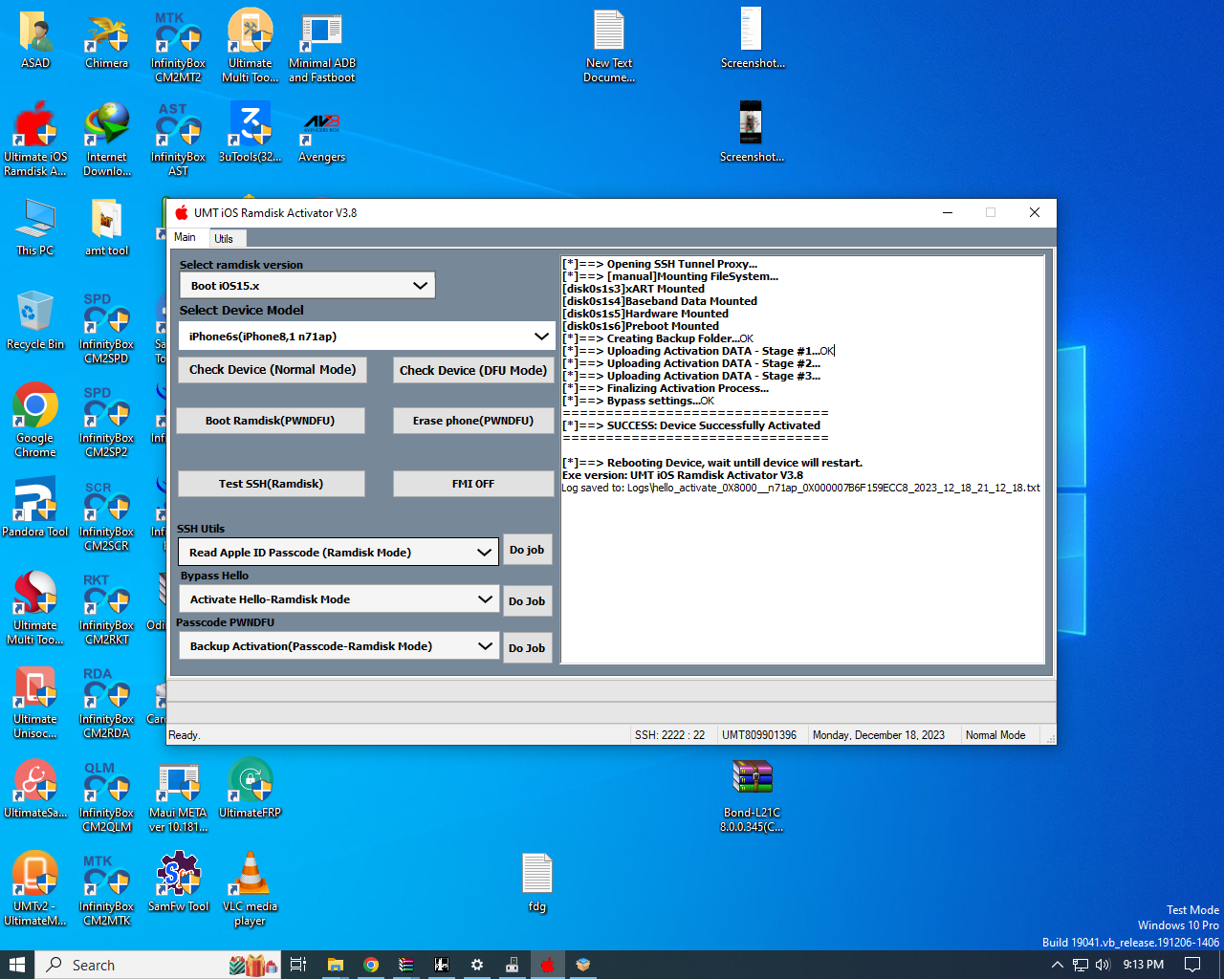
Task: Switch to the Utils tab
Action: pos(224,238)
